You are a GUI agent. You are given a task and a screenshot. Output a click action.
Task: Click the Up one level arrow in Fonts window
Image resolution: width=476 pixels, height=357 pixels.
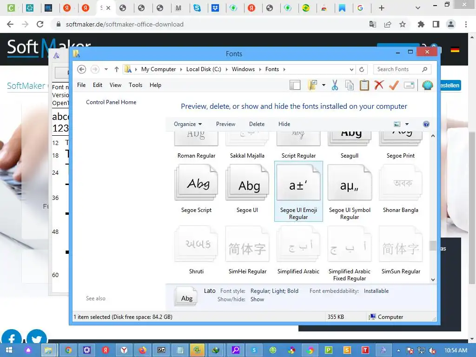point(117,69)
